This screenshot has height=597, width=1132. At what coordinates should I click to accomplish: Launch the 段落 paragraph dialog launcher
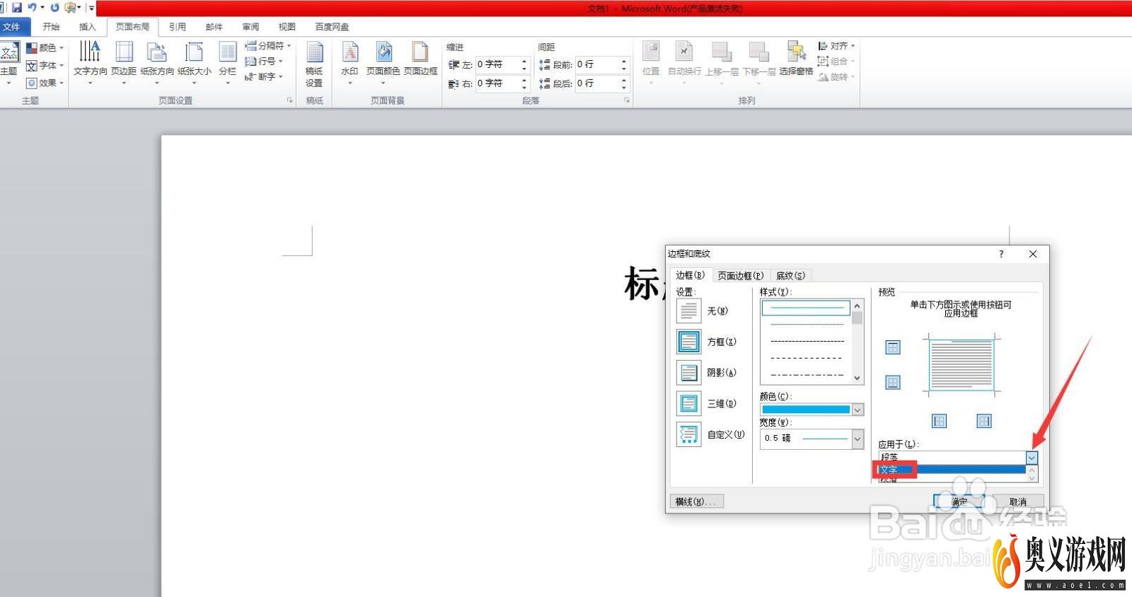pyautogui.click(x=626, y=100)
